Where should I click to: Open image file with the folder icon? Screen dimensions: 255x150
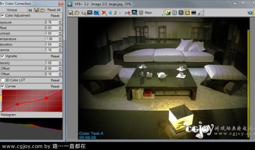(77, 13)
